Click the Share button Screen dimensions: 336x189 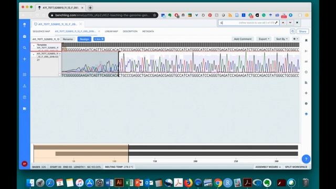[302, 31]
